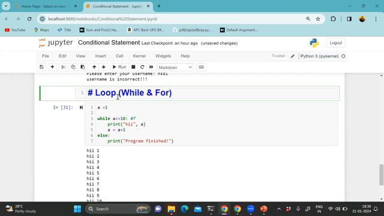Open the Edit menu

pos(62,56)
